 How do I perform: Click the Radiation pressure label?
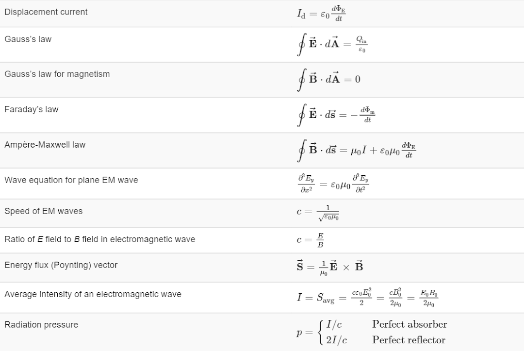coord(41,325)
